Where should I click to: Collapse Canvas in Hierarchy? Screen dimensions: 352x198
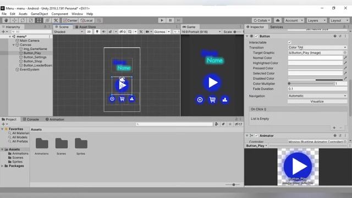[13, 45]
